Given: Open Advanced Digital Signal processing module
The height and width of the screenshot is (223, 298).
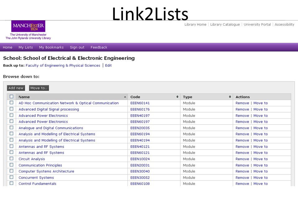Looking at the screenshot, I should (x=49, y=109).
